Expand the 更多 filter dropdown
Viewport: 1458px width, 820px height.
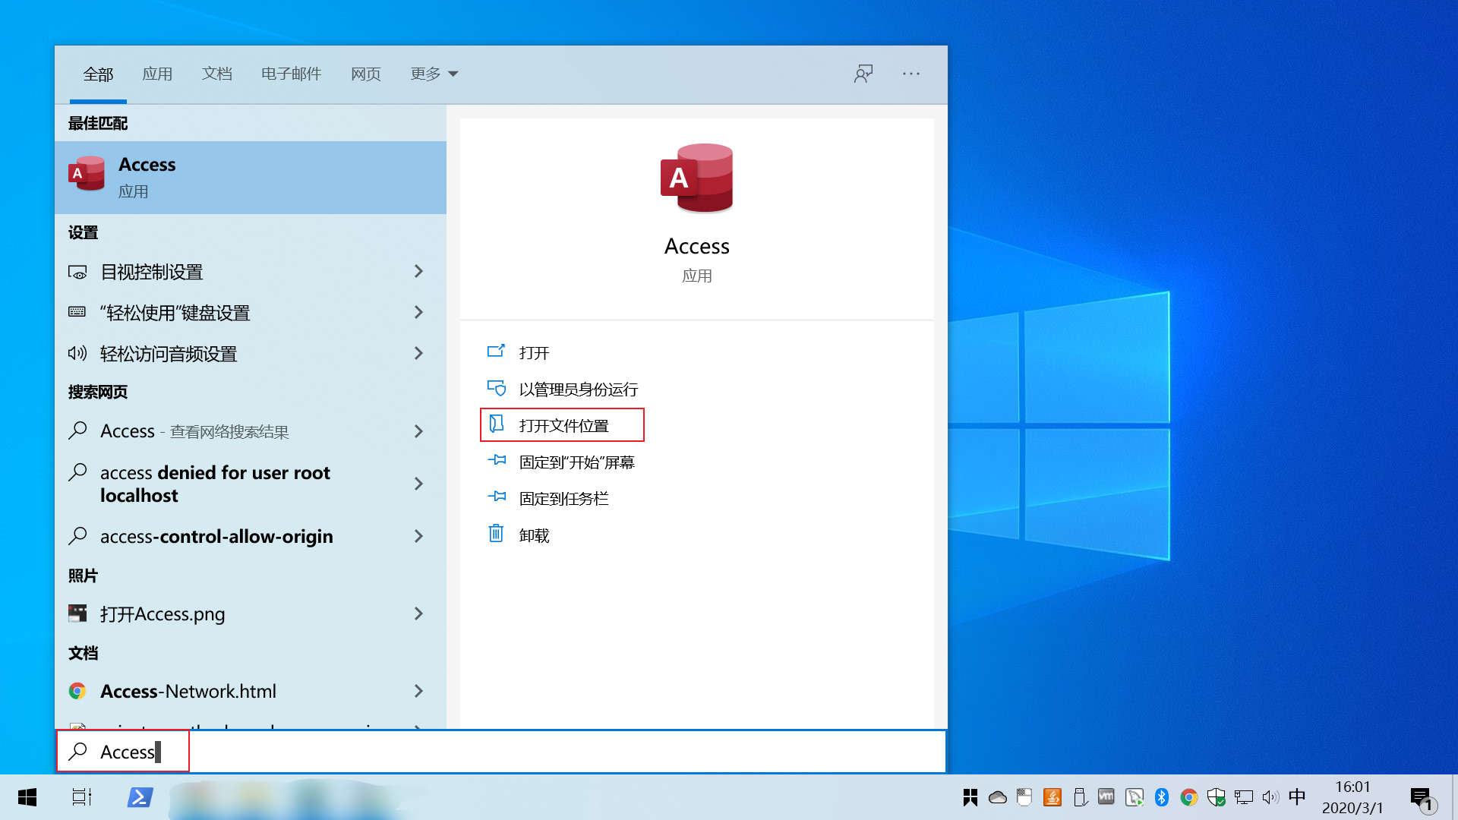(x=434, y=74)
